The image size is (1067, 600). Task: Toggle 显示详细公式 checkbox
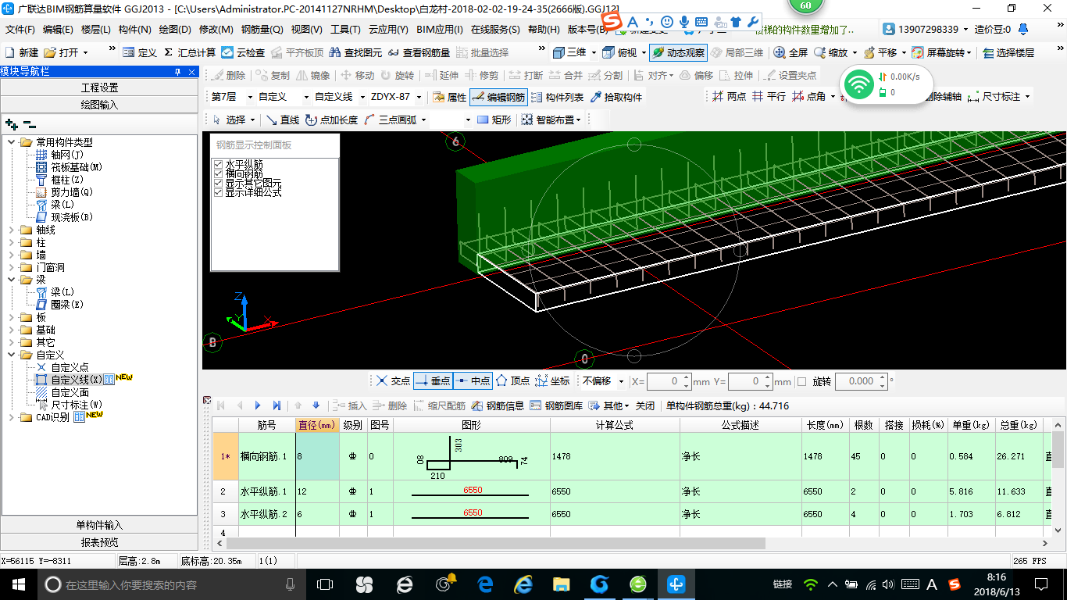[218, 192]
